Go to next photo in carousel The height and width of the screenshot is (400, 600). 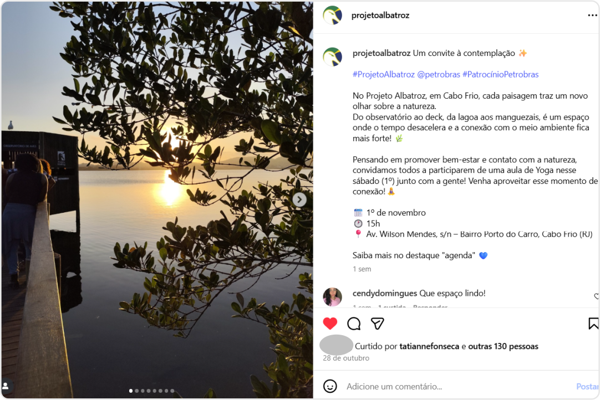pos(299,199)
